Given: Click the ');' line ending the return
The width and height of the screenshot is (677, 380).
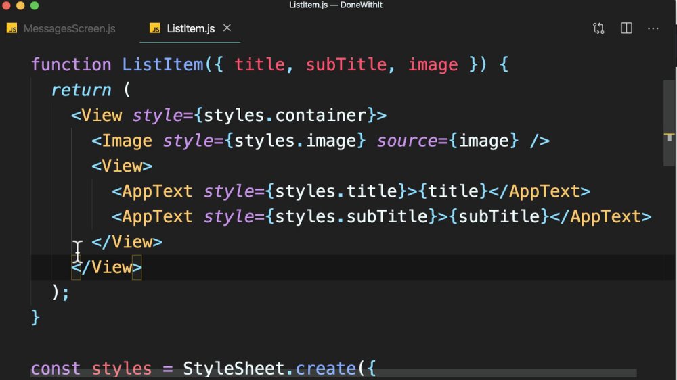Looking at the screenshot, I should (61, 293).
